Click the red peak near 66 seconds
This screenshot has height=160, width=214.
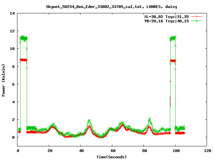click(122, 125)
